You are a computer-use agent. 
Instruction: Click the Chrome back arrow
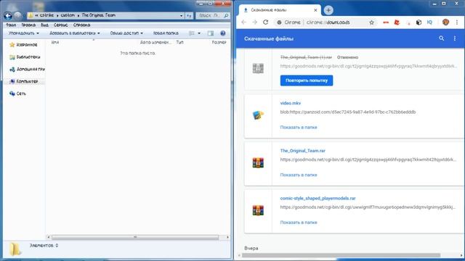pos(244,22)
